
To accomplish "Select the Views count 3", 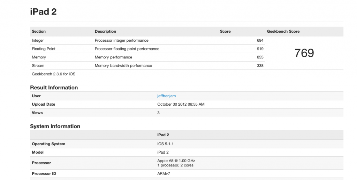I will (159, 113).
